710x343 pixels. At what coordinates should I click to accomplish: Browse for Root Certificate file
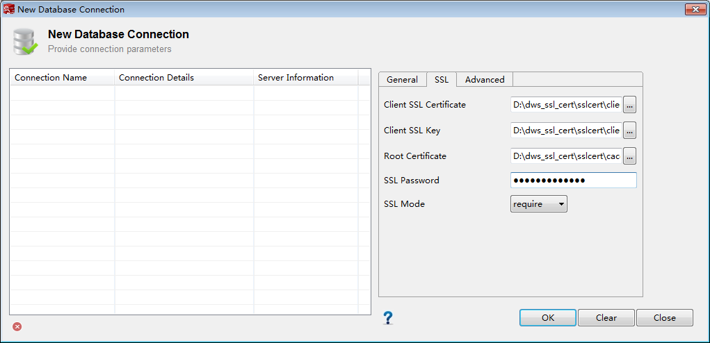[629, 156]
